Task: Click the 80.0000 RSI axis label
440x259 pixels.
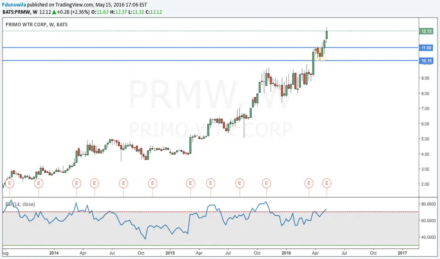Action: coord(428,204)
